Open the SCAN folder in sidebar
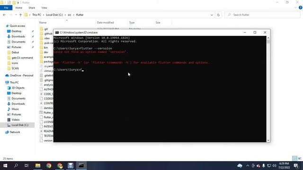The image size is (303, 170). tap(15, 68)
